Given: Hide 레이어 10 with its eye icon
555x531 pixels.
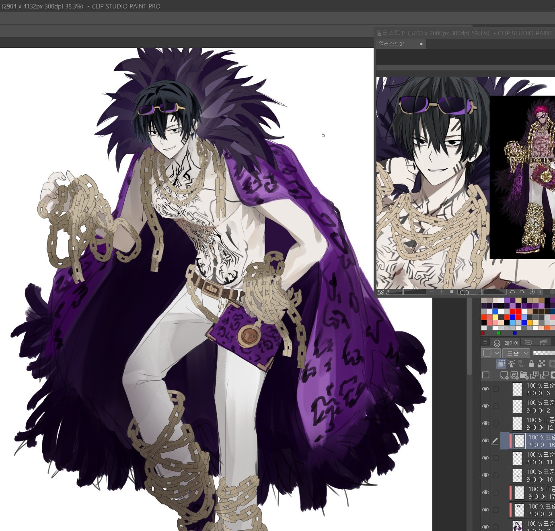Looking at the screenshot, I should click(x=485, y=475).
